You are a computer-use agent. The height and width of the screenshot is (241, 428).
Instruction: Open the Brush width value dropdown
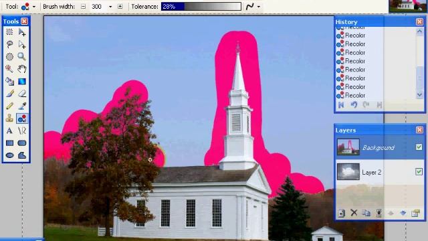coord(110,7)
